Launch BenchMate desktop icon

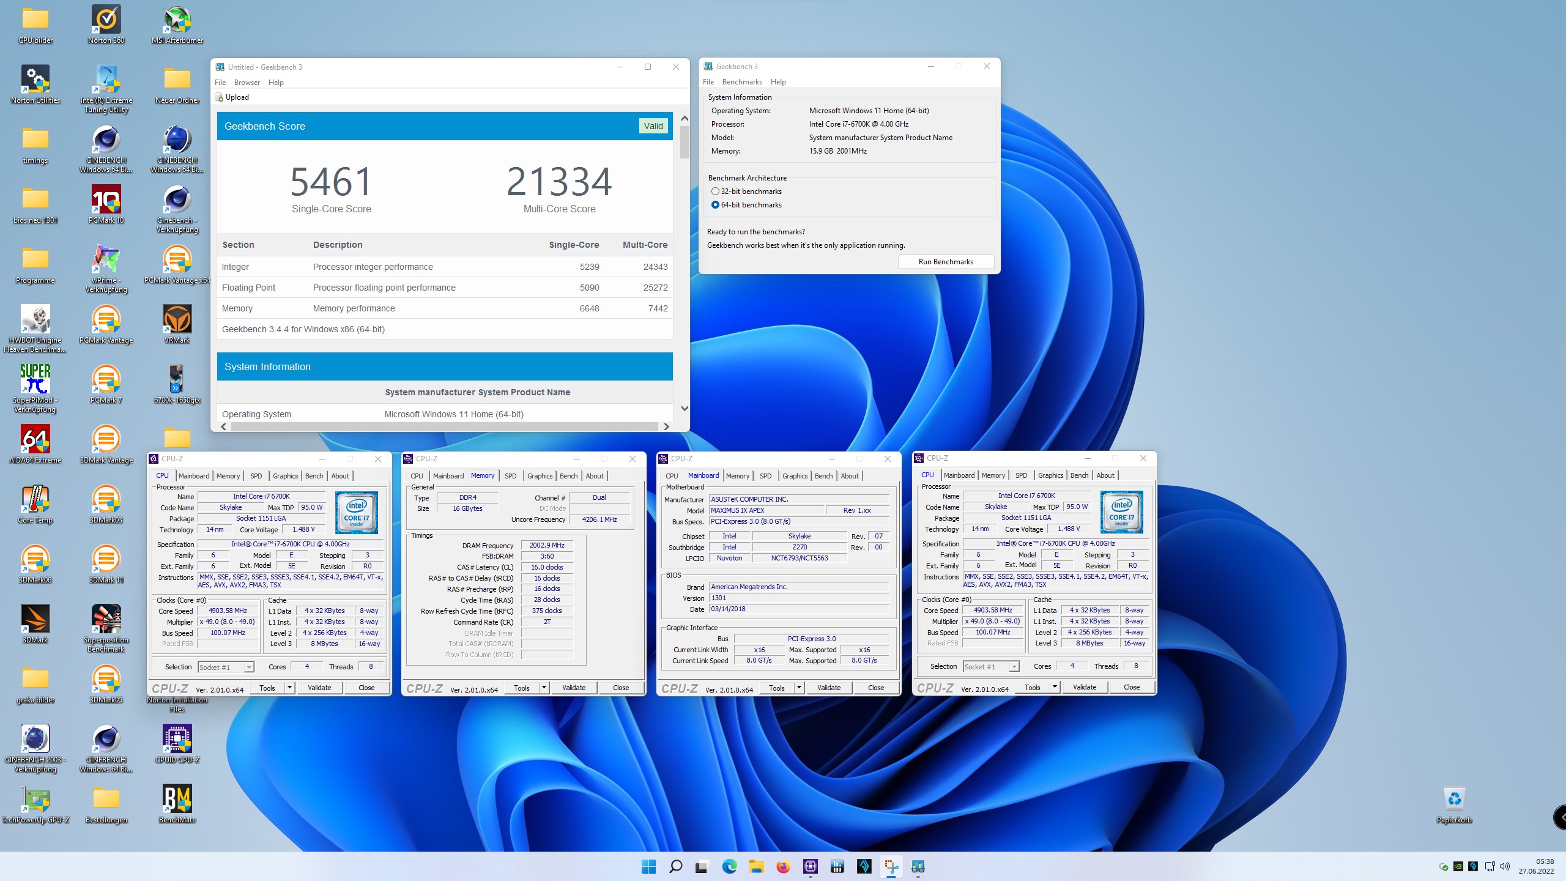click(177, 805)
